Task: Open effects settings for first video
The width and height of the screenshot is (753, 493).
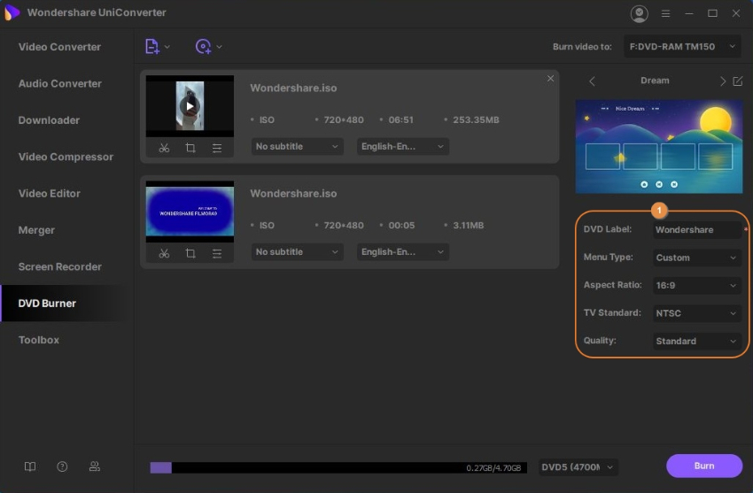Action: click(x=217, y=148)
